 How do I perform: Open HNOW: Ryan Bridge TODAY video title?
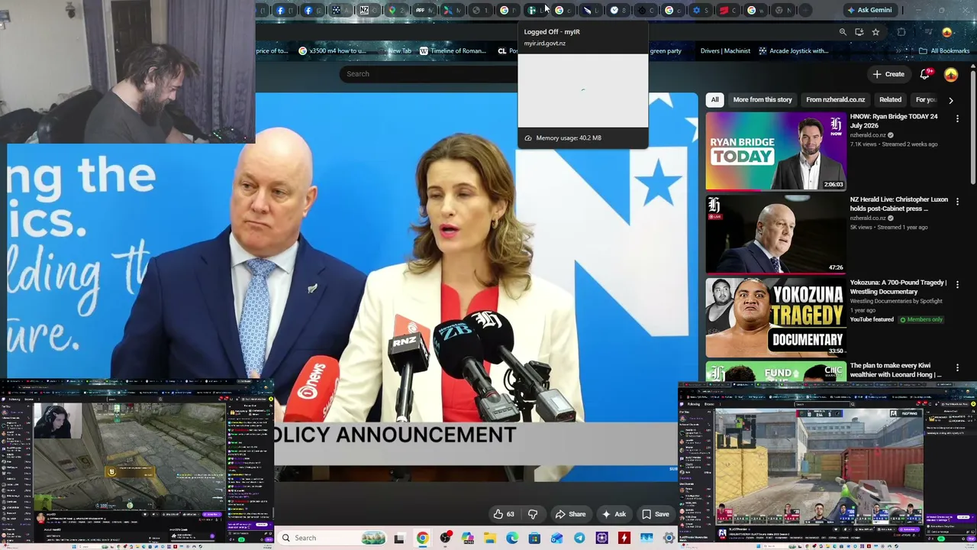894,121
